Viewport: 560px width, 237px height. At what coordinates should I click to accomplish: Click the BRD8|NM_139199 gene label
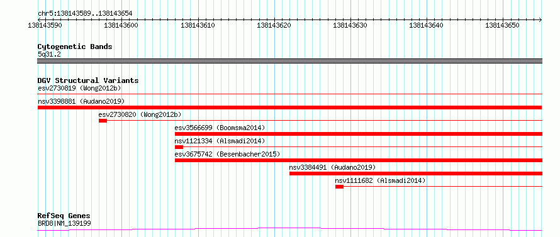pyautogui.click(x=64, y=223)
